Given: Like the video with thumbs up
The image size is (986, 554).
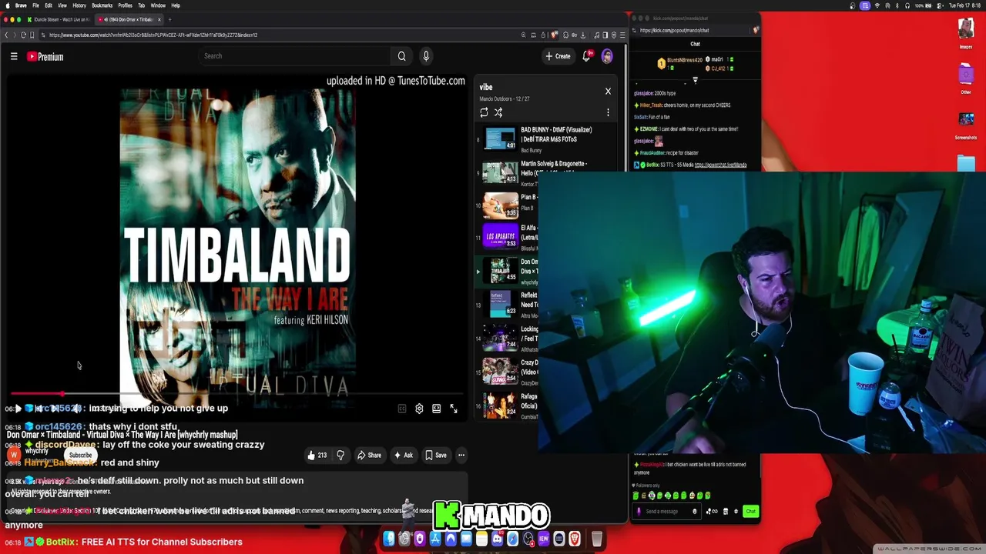Looking at the screenshot, I should [x=317, y=455].
